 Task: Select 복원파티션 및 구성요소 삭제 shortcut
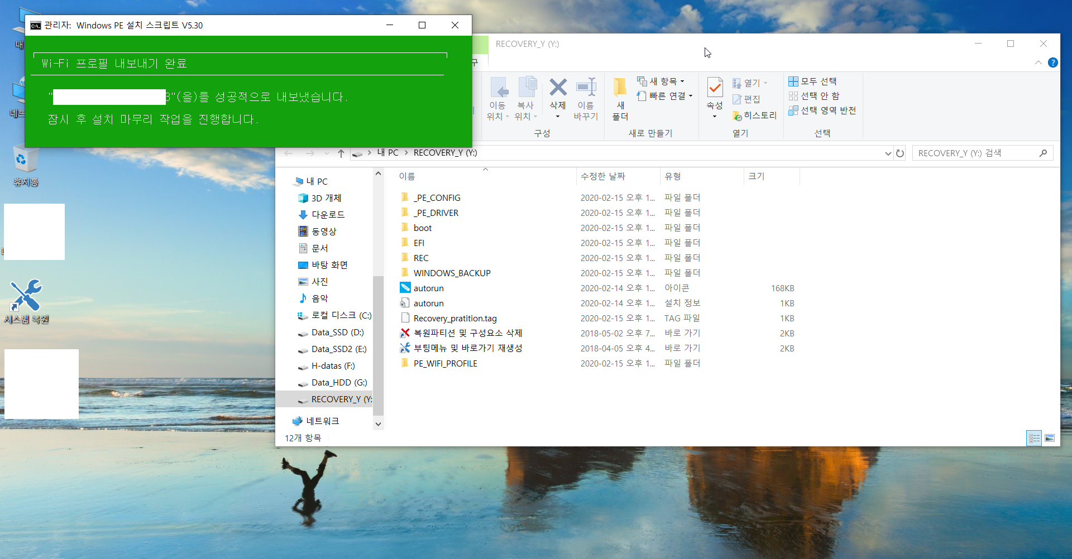(467, 333)
